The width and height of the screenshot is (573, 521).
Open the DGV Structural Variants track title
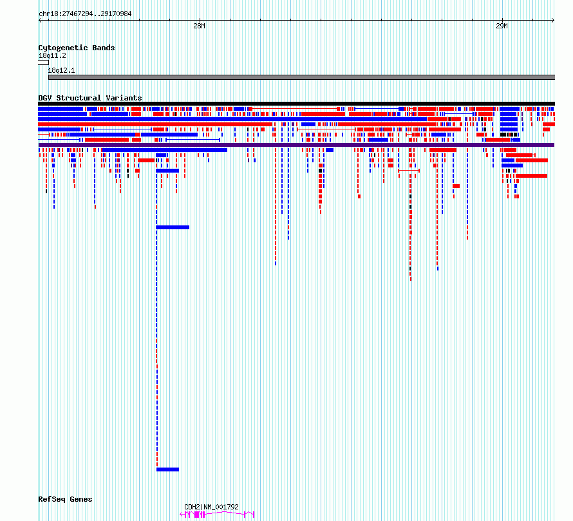click(x=90, y=98)
